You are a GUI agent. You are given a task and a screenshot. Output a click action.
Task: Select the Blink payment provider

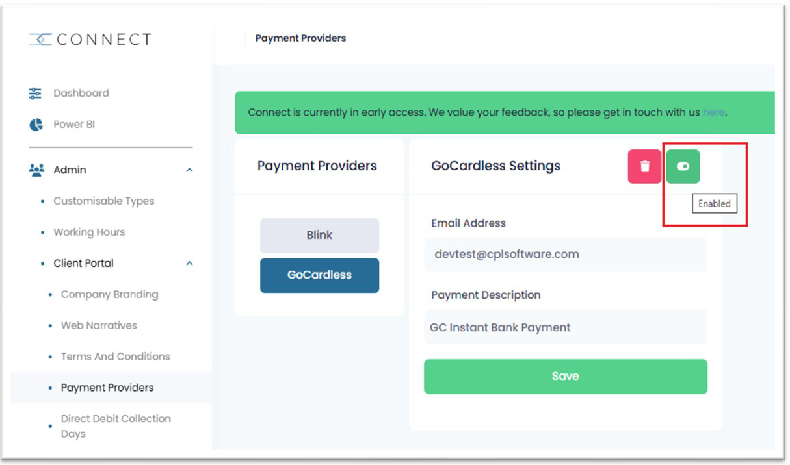point(319,235)
